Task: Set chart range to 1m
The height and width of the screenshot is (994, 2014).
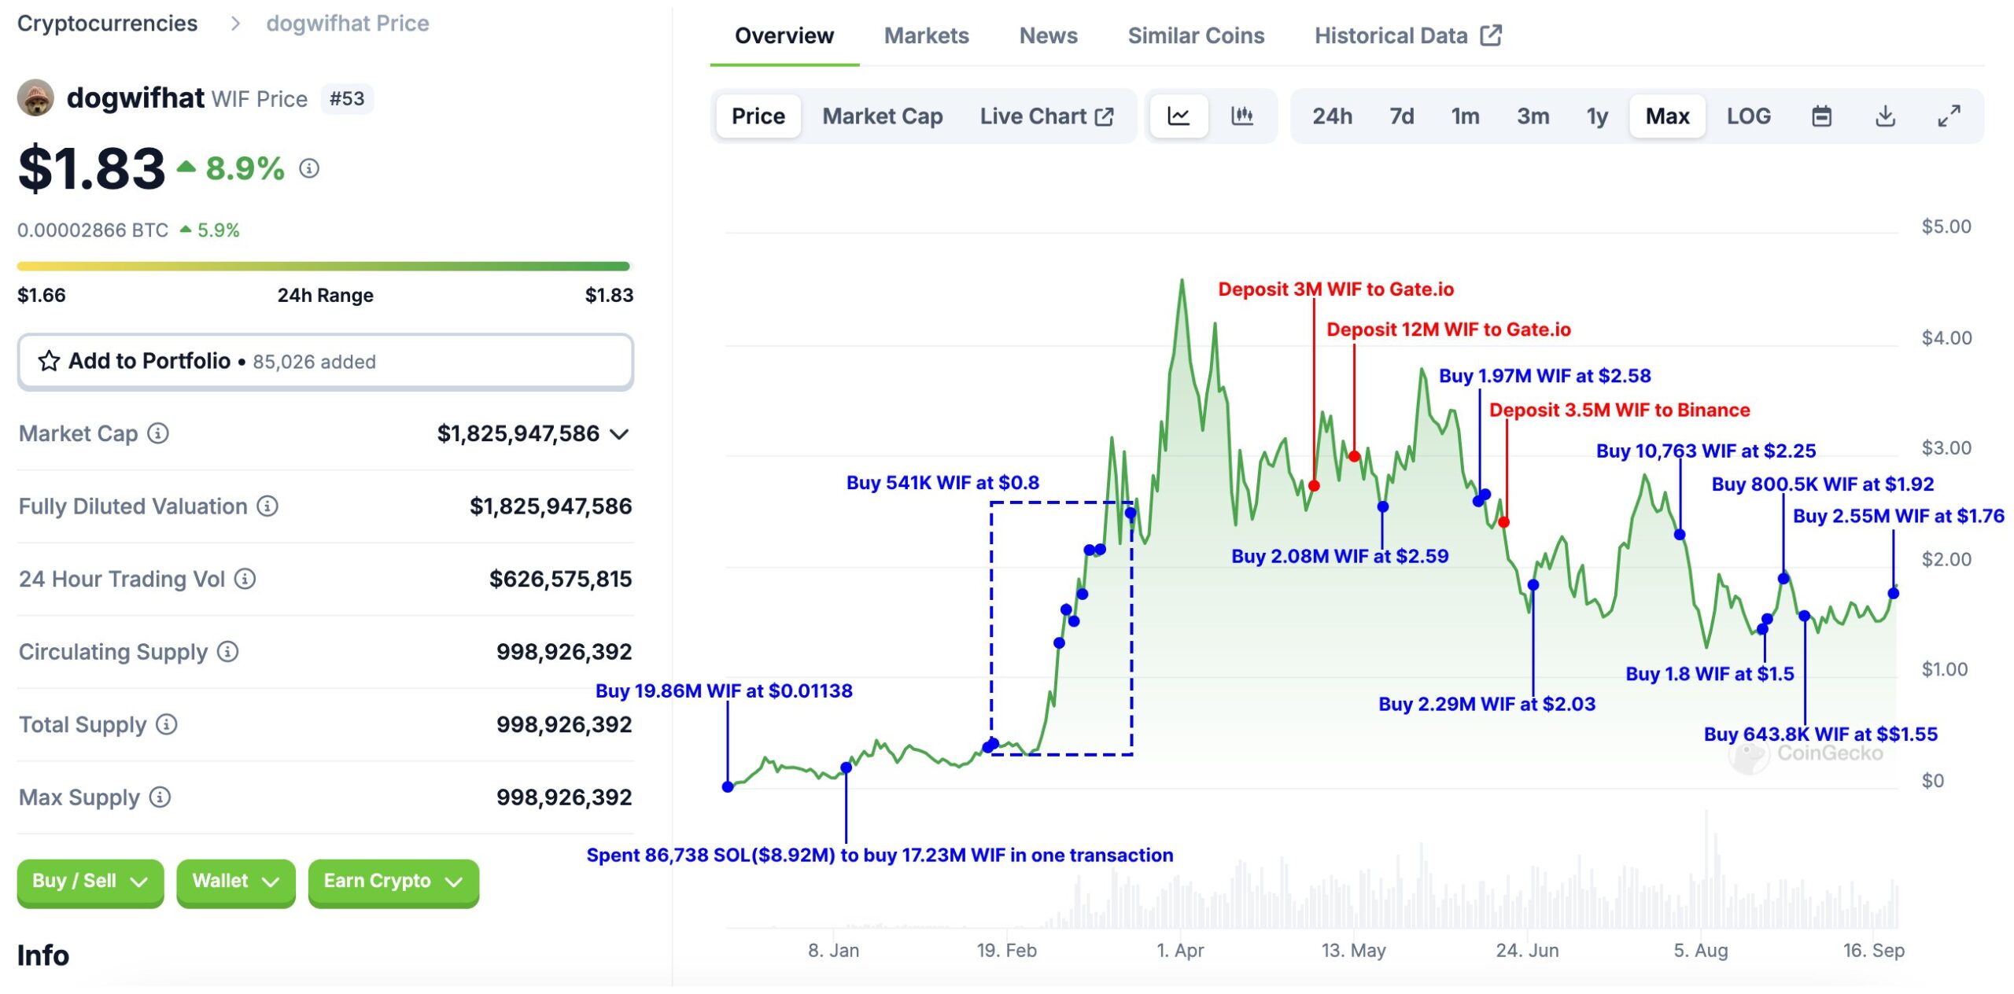Action: pyautogui.click(x=1465, y=116)
